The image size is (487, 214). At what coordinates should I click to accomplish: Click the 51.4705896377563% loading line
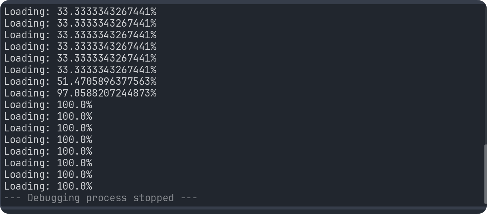tap(80, 81)
